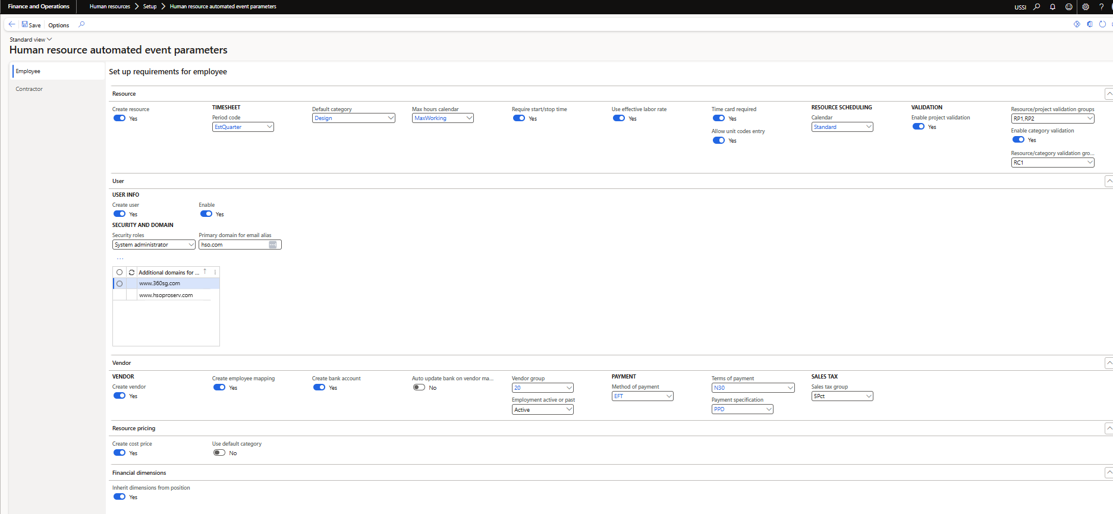Refresh the page using the circular arrow icon
This screenshot has width=1113, height=514.
pyautogui.click(x=1102, y=24)
